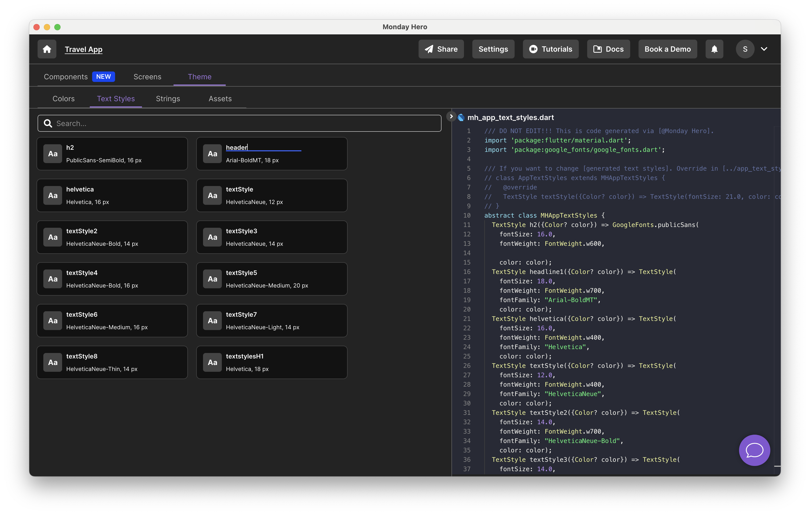This screenshot has width=810, height=515.
Task: Click the Dart file icon
Action: pyautogui.click(x=461, y=117)
